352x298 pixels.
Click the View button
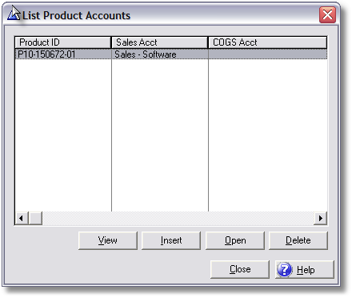[108, 240]
